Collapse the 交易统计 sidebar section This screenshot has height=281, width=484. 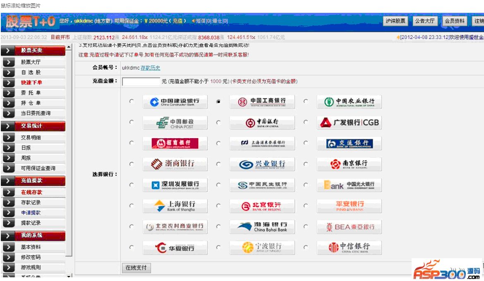[x=33, y=126]
